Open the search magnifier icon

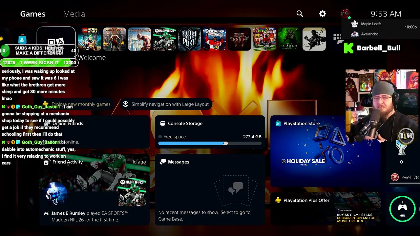(x=300, y=14)
